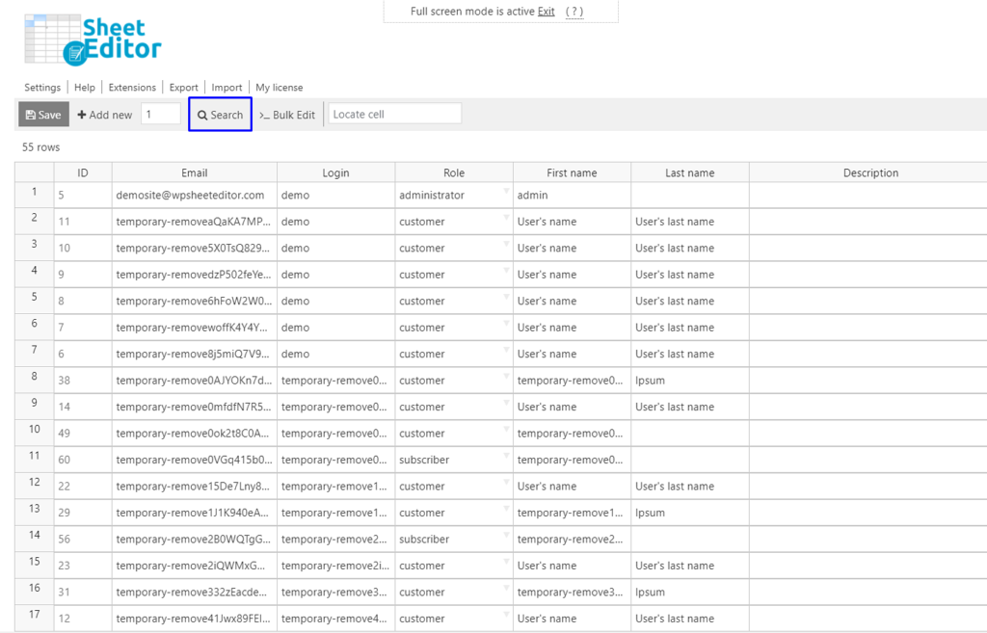This screenshot has width=987, height=633.
Task: Click the number field next to Add new
Action: click(160, 113)
